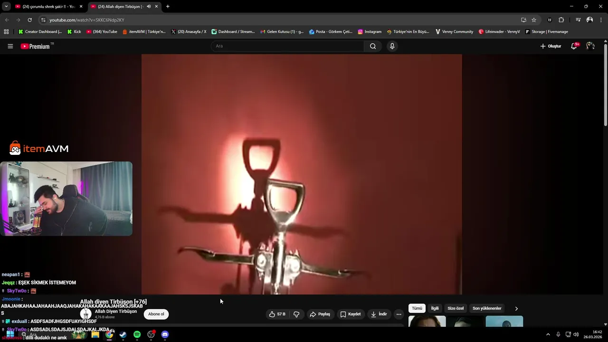Click the Oluştur create button
The image size is (608, 342).
click(x=551, y=46)
